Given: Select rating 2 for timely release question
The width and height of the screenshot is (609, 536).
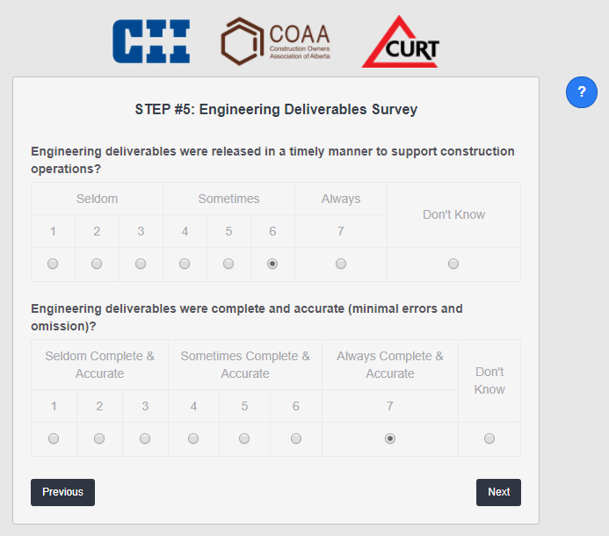Looking at the screenshot, I should point(97,264).
